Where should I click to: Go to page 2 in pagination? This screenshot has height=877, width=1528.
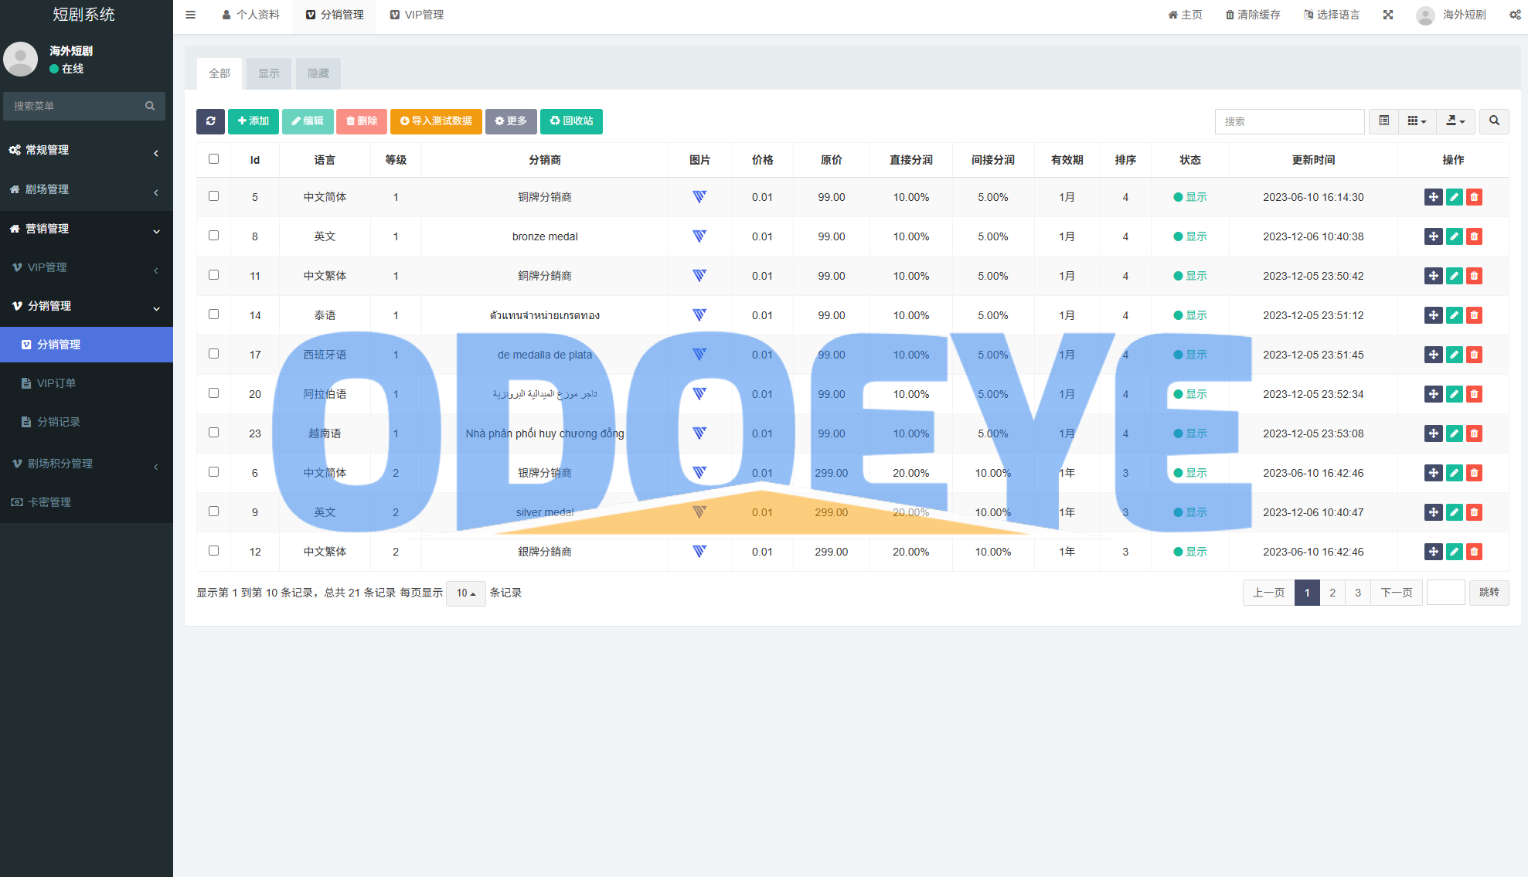tap(1332, 593)
